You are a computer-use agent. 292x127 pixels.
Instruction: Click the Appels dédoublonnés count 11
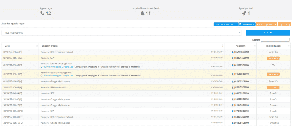click(x=148, y=13)
